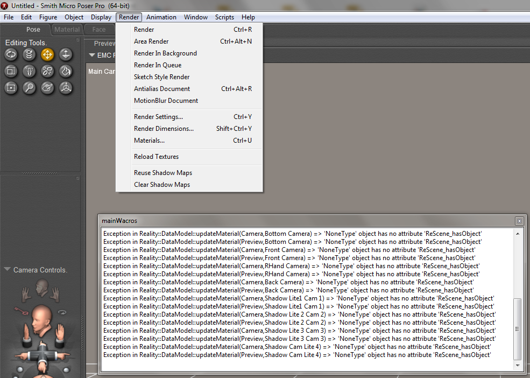Screen dimensions: 530x378
Task: Select the Preview tab in document window
Action: click(x=104, y=43)
